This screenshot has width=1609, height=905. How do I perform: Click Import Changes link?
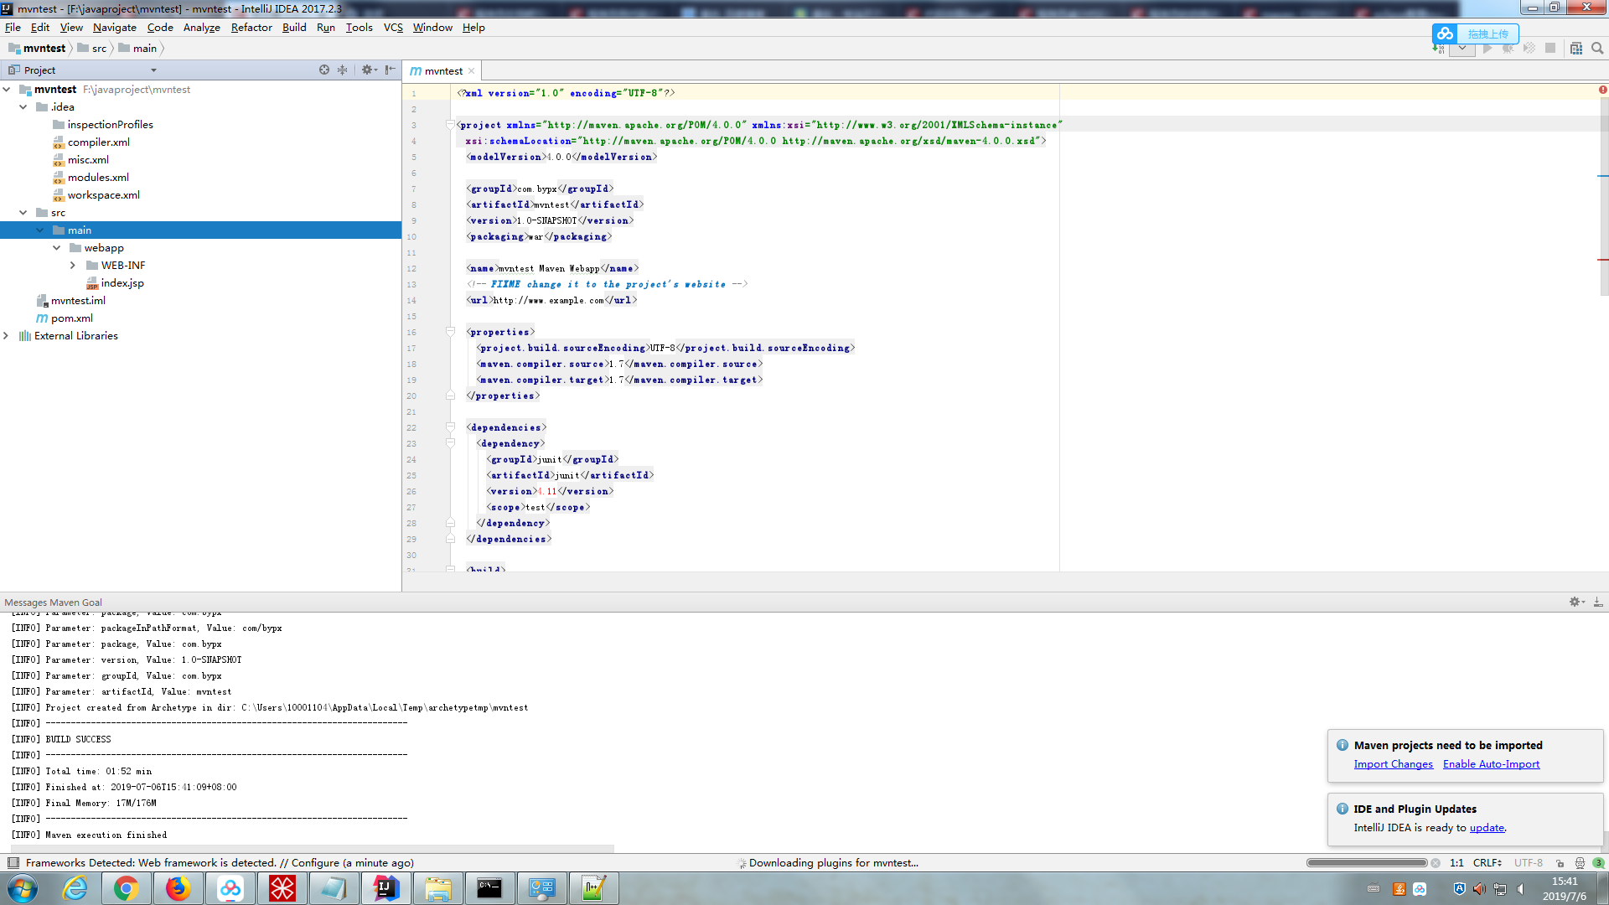(x=1393, y=764)
